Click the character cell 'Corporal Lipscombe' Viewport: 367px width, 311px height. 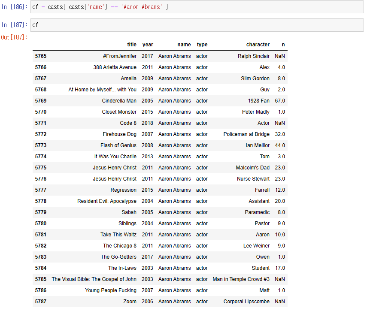click(246, 302)
